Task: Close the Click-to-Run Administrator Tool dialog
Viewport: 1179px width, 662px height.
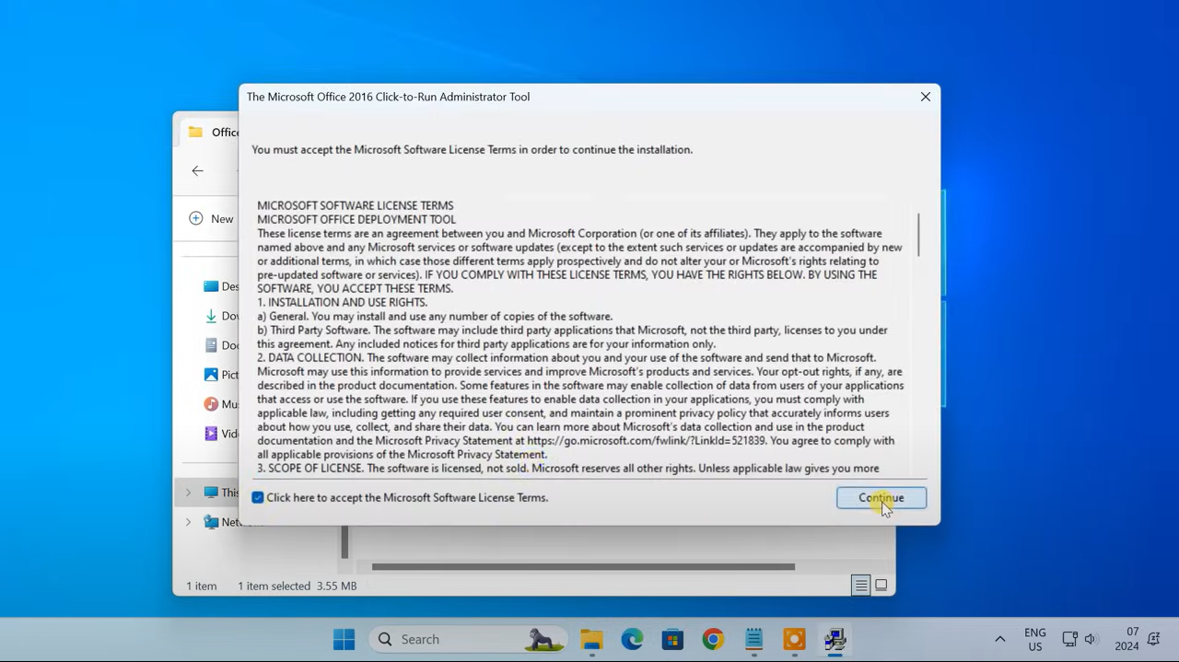Action: tap(926, 97)
